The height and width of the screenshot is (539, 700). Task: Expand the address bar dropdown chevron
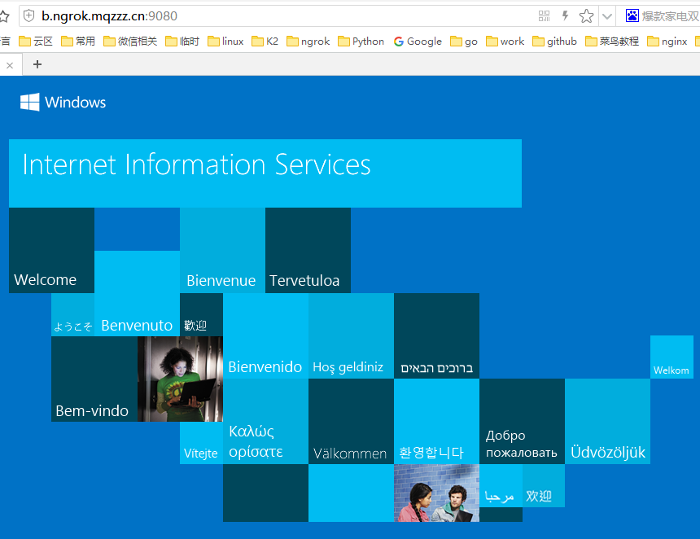tap(606, 17)
